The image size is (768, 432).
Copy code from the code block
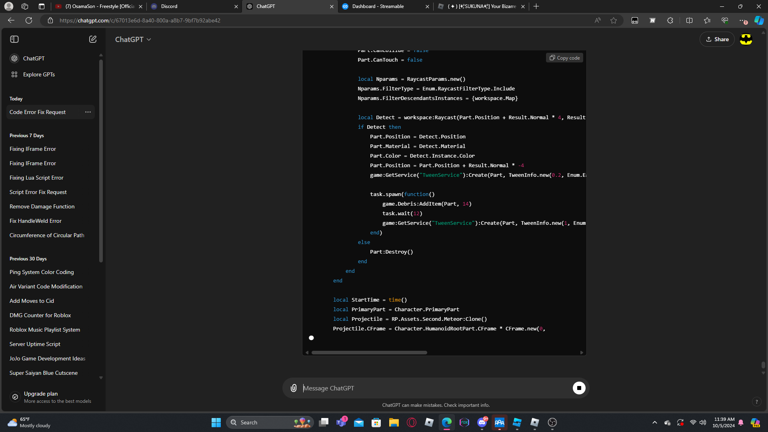tap(564, 58)
